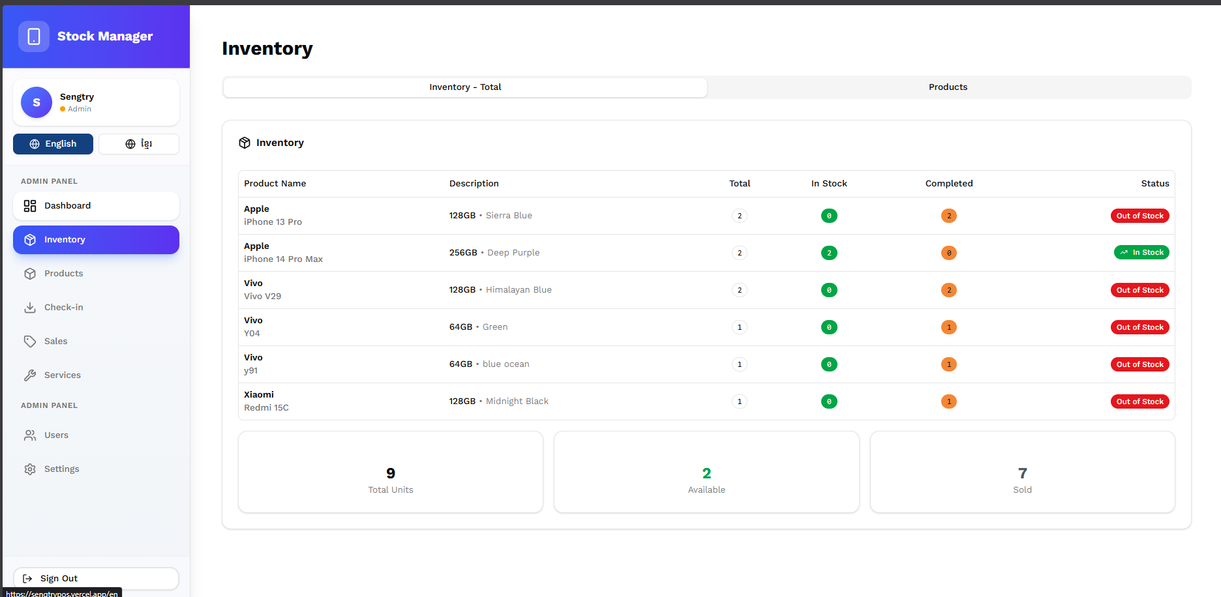1221x597 pixels.
Task: Switch to the Inventory - Total tab
Action: coord(465,87)
